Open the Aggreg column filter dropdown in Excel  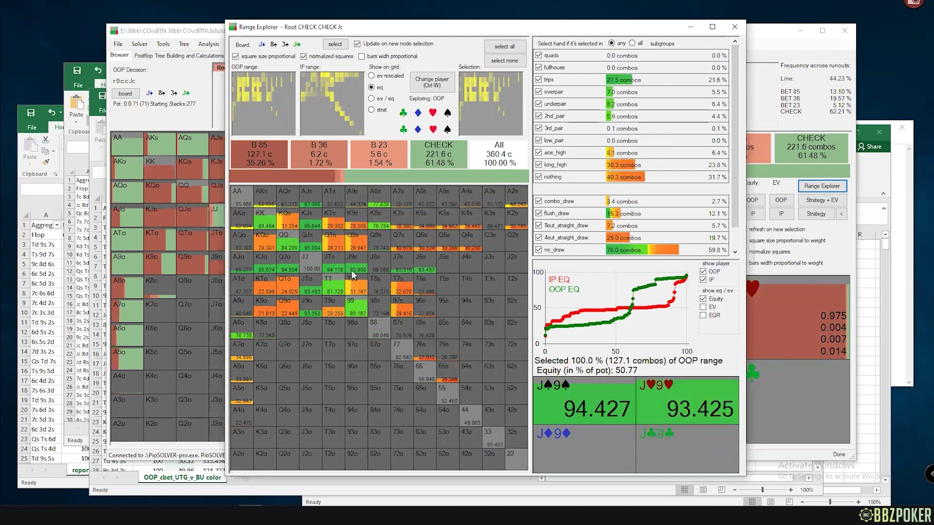57,225
